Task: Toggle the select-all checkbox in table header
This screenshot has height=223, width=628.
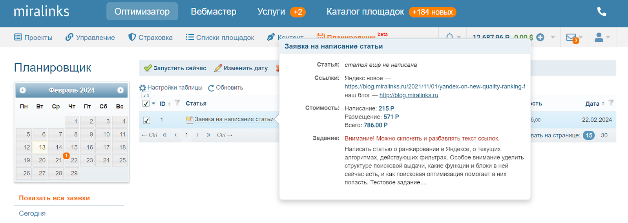Action: pos(146,104)
